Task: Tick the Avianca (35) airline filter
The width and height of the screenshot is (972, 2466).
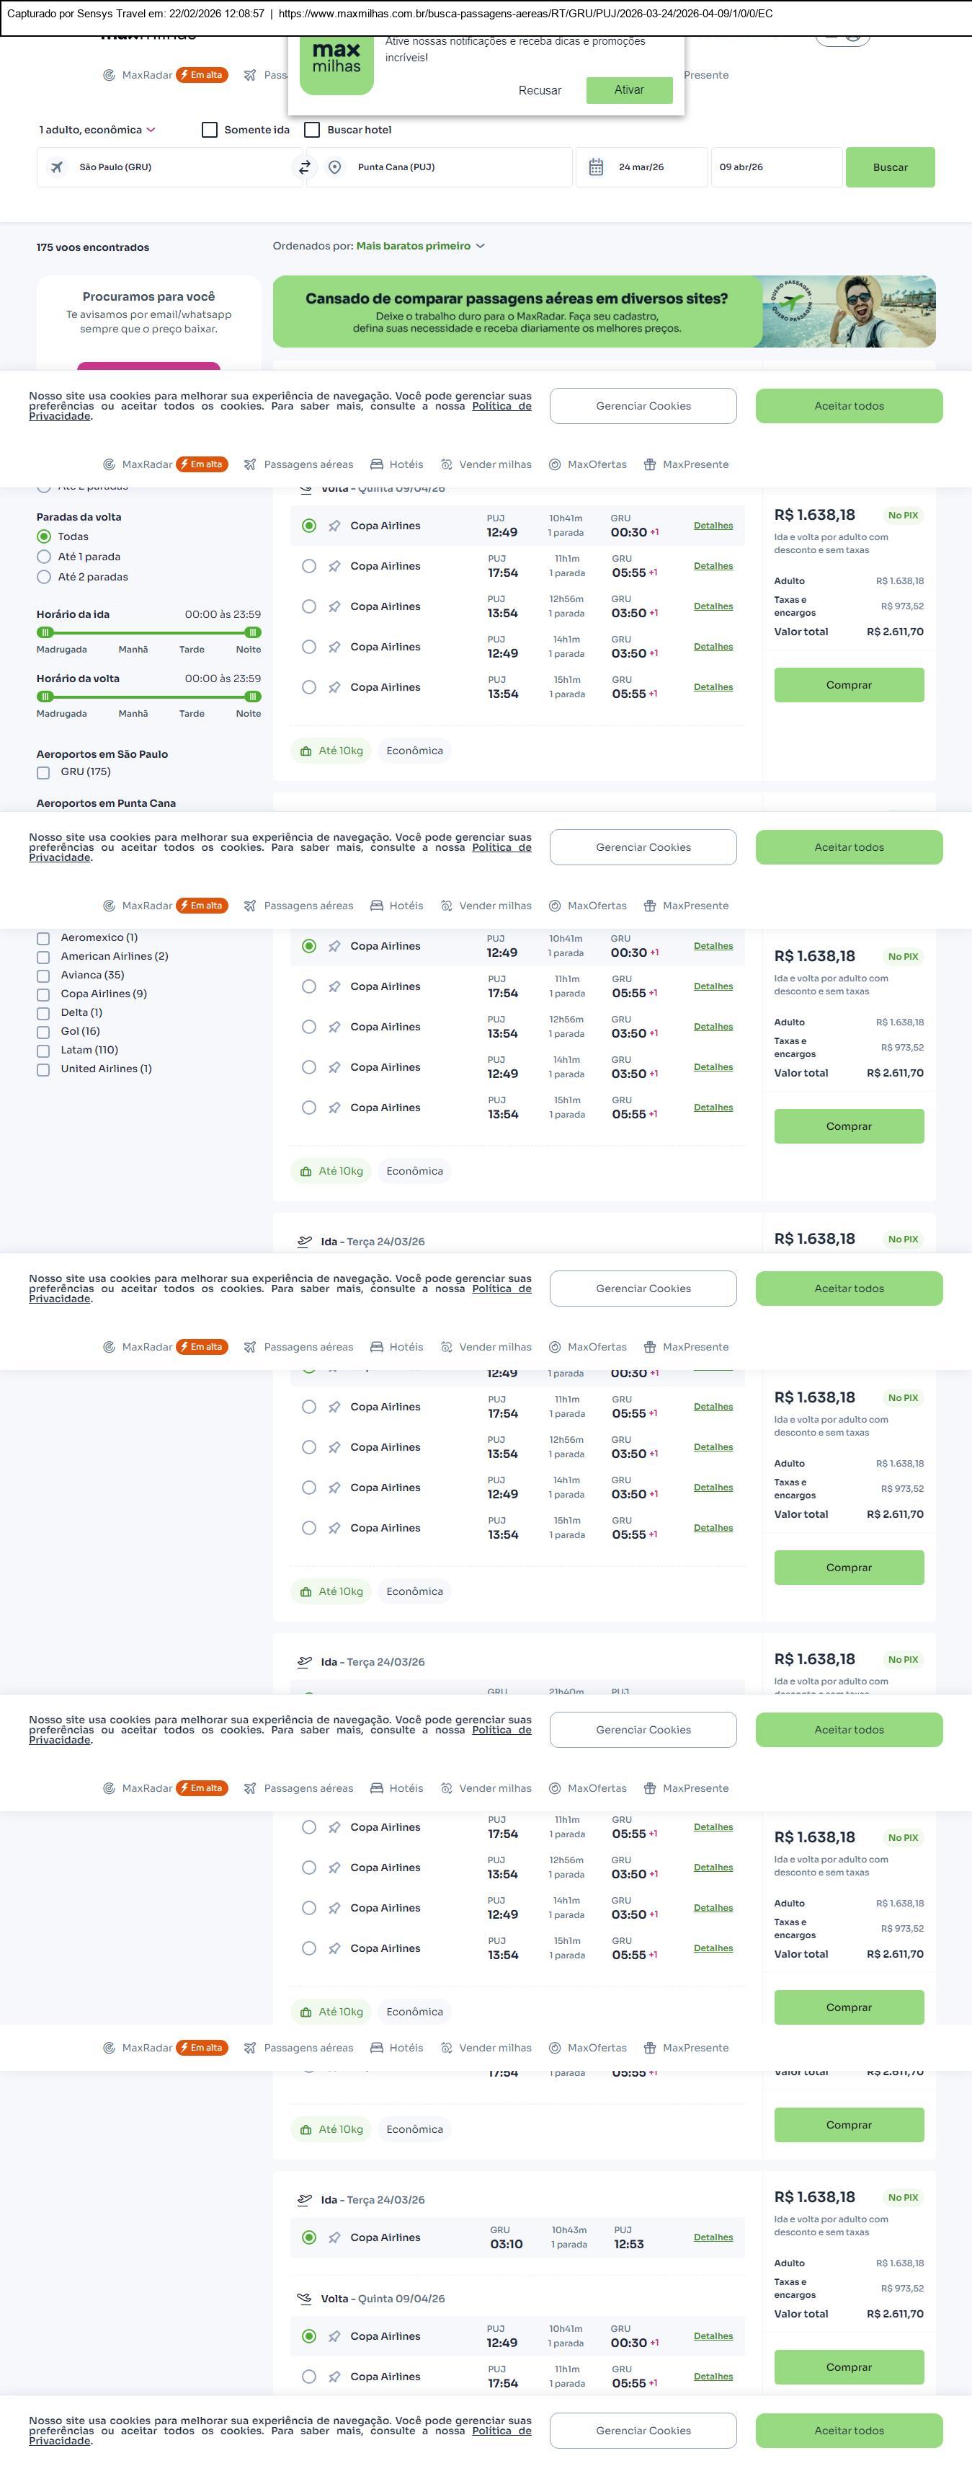Action: click(43, 976)
